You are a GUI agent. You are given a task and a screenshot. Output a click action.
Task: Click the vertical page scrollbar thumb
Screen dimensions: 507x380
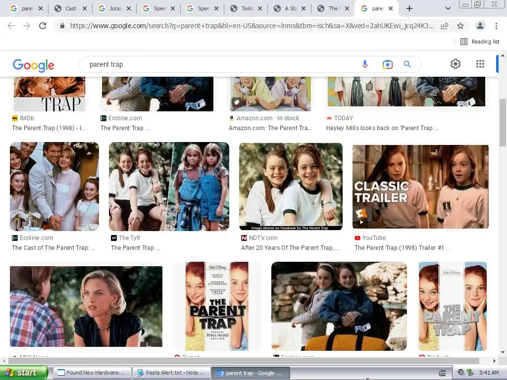click(503, 123)
